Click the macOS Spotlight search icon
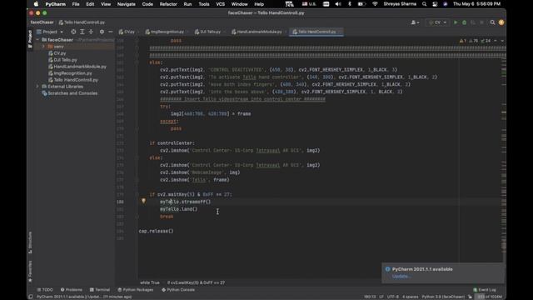The height and width of the screenshot is (300, 533). (x=424, y=4)
